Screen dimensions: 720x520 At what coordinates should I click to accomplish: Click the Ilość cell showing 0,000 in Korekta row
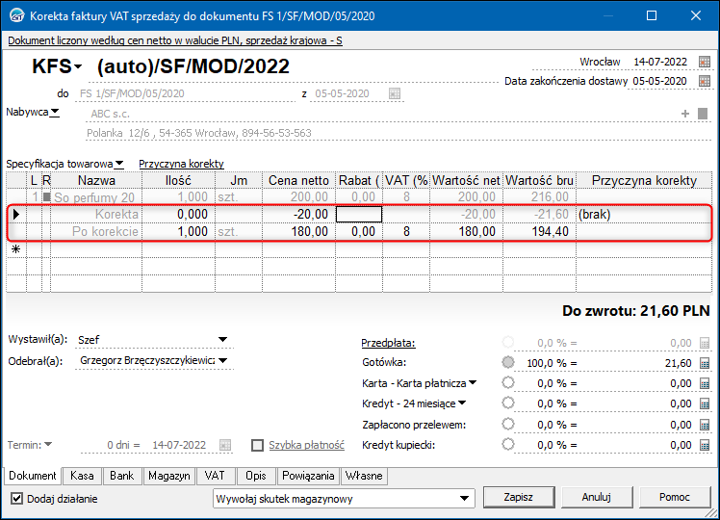click(179, 214)
